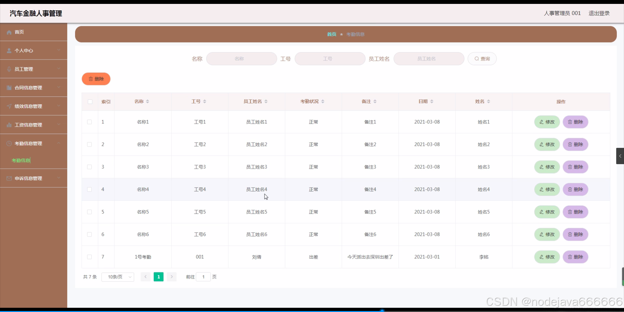Click the pencil icon in row 1号考勤's 修改
Viewport: 624px width, 312px height.
(x=541, y=257)
